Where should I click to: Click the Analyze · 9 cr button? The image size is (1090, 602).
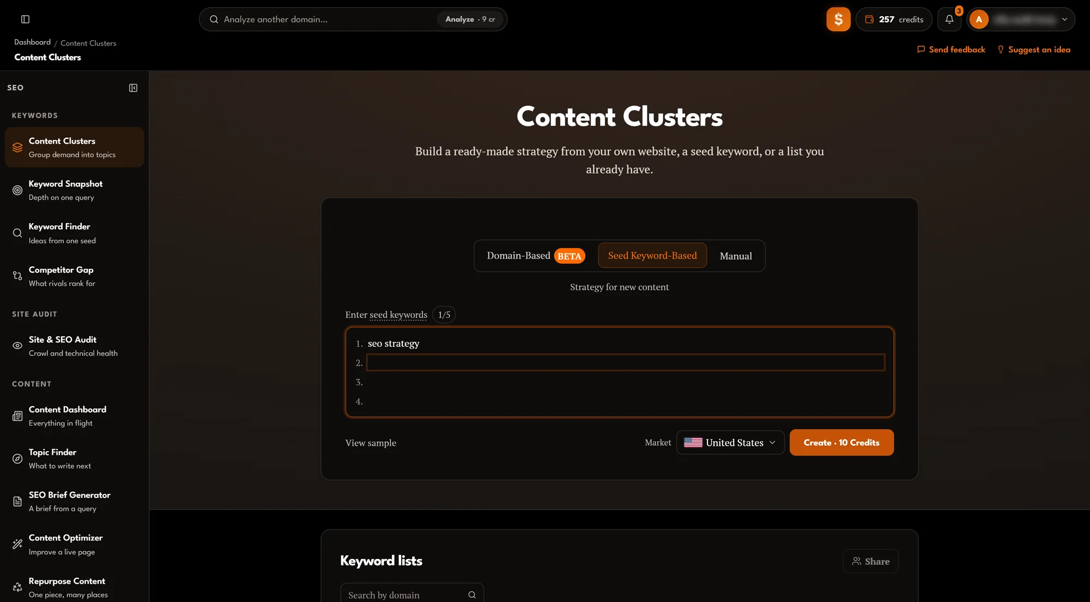[x=470, y=19]
